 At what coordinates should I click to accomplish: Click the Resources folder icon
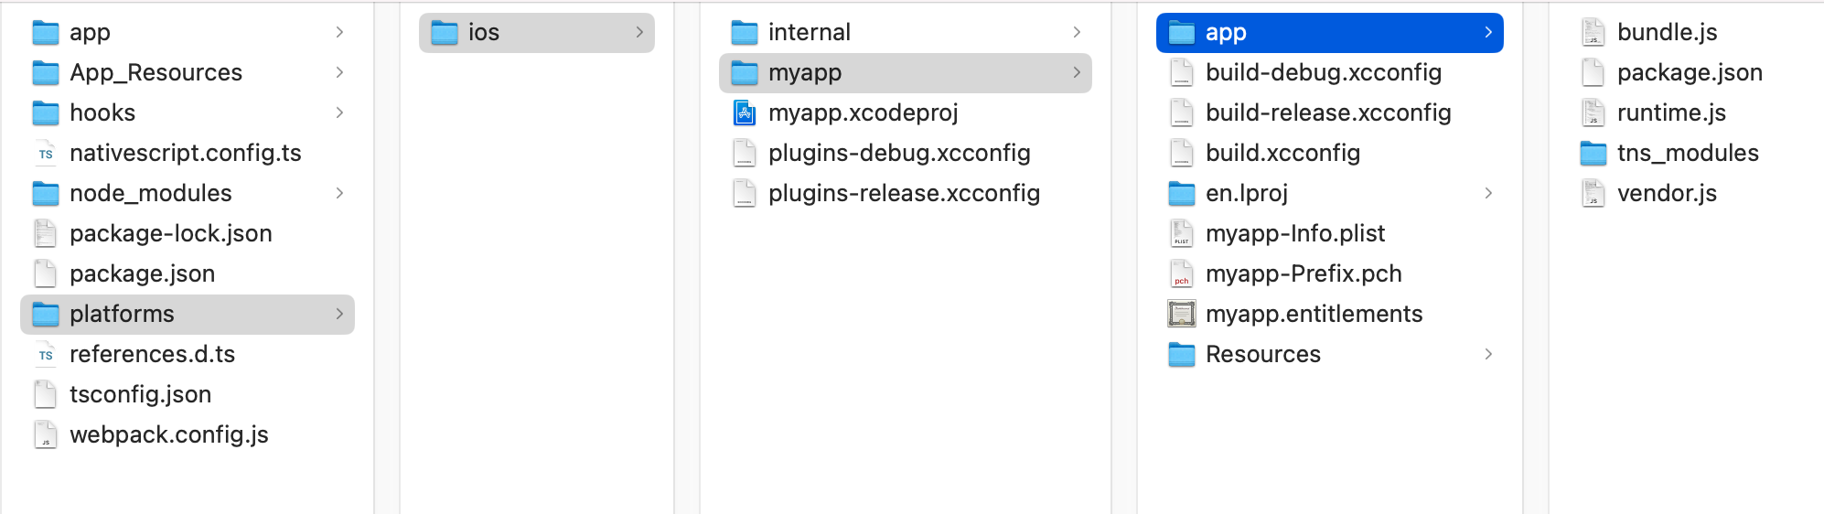coord(1182,355)
